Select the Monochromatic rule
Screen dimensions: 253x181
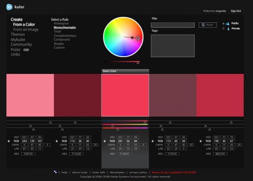click(65, 28)
